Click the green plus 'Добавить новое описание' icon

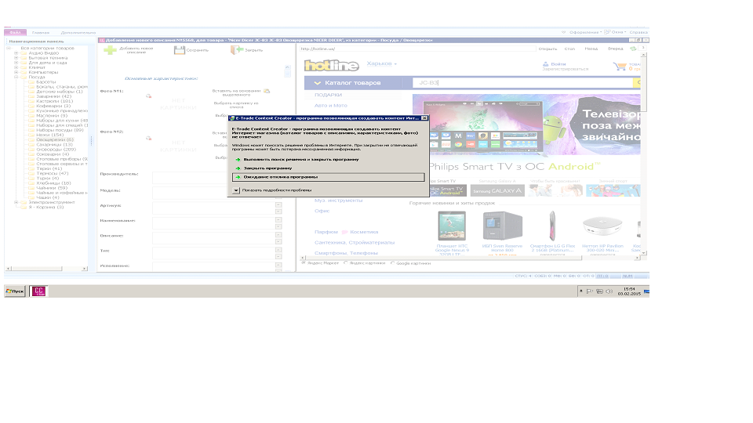pyautogui.click(x=110, y=50)
